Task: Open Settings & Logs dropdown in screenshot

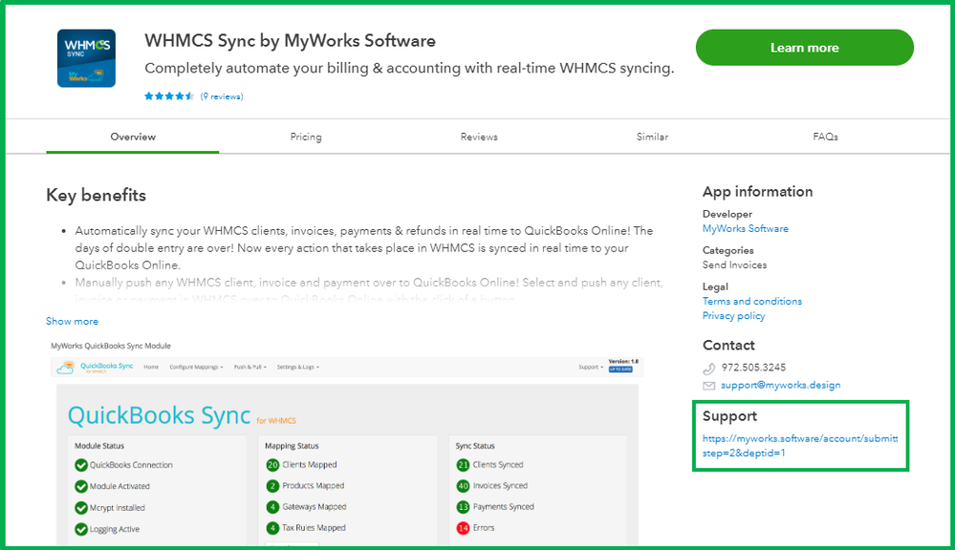Action: (298, 367)
